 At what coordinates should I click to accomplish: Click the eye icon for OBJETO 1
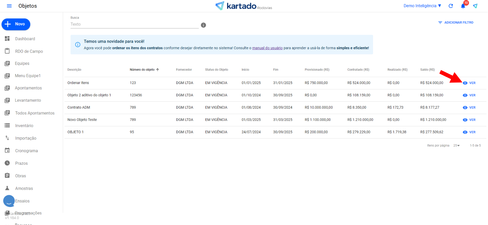[x=465, y=132]
